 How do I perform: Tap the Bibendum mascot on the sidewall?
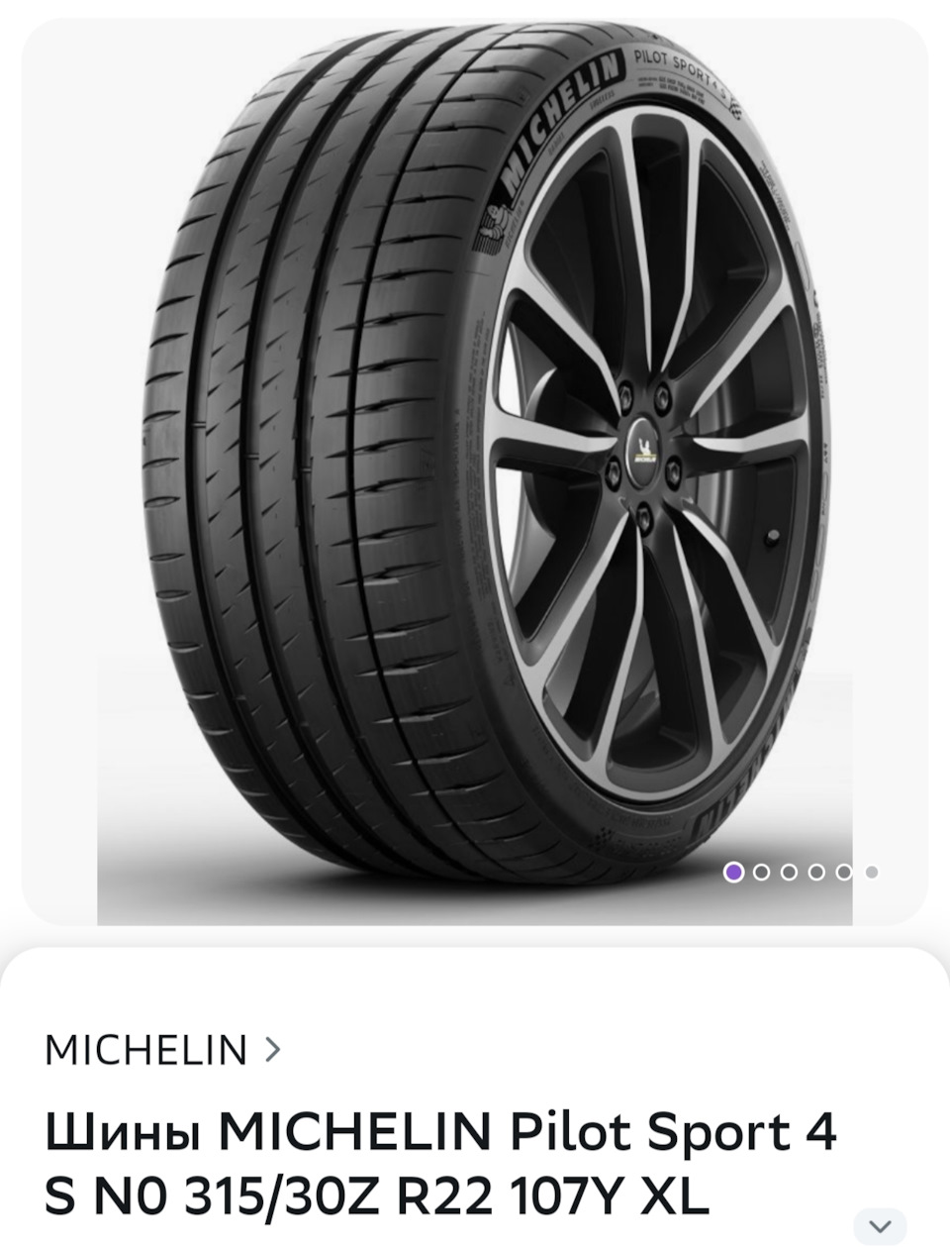[x=490, y=226]
